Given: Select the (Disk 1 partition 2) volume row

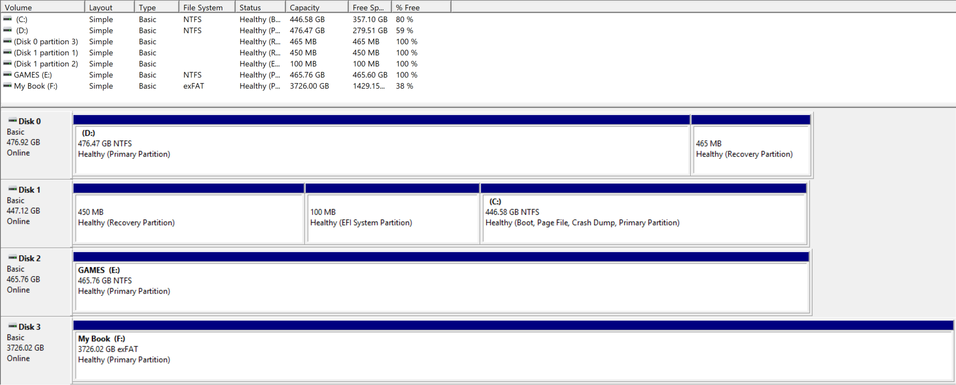Looking at the screenshot, I should point(46,64).
